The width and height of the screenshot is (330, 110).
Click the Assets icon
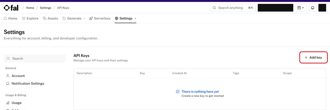click(45, 19)
